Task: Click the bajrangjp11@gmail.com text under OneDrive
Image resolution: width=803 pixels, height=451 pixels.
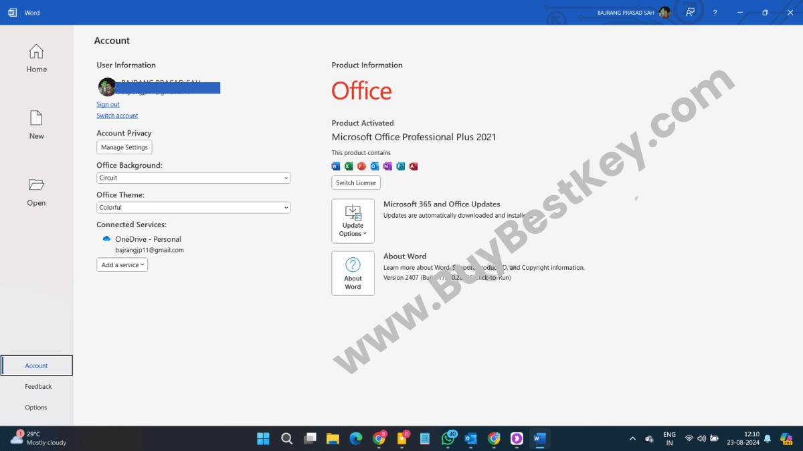Action: 149,250
